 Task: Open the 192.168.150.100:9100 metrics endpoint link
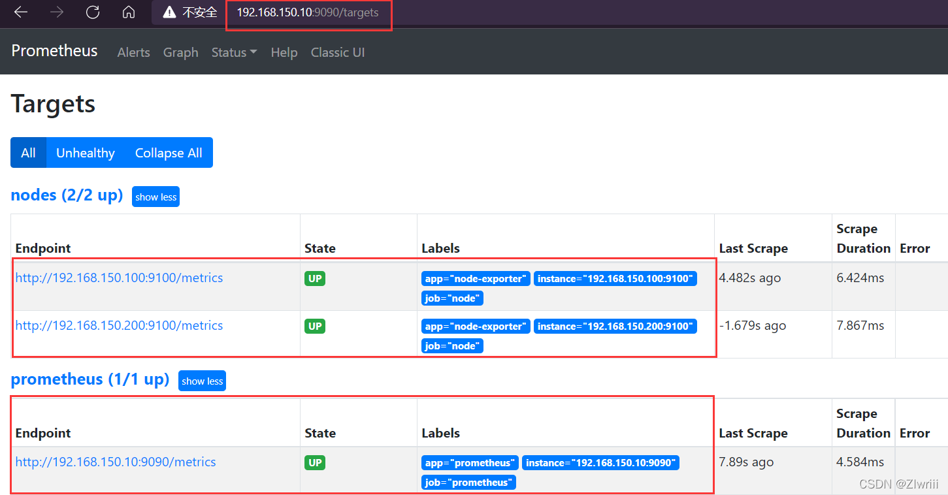[119, 278]
